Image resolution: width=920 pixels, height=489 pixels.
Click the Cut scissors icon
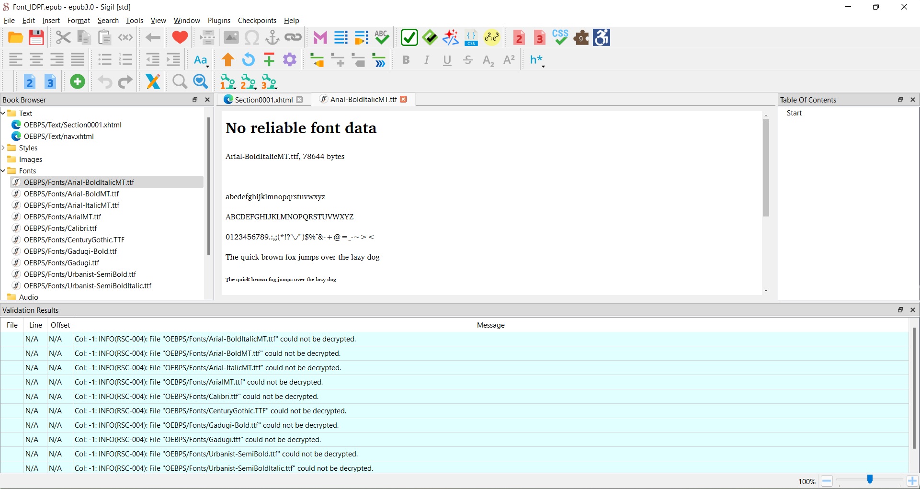[63, 37]
